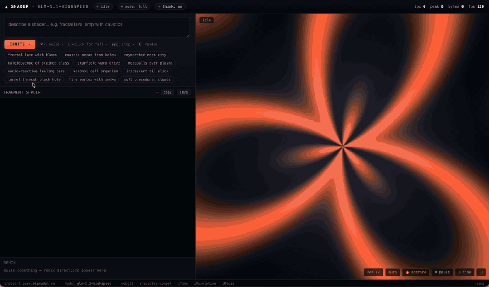Click the 'endpoint open.bigmodel.cn' status entry
Screen dimensions: 489x287
(x=29, y=283)
